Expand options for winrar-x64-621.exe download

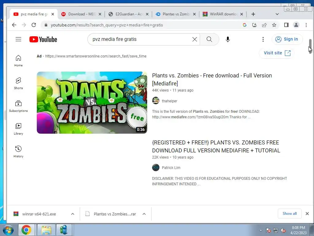point(73,214)
